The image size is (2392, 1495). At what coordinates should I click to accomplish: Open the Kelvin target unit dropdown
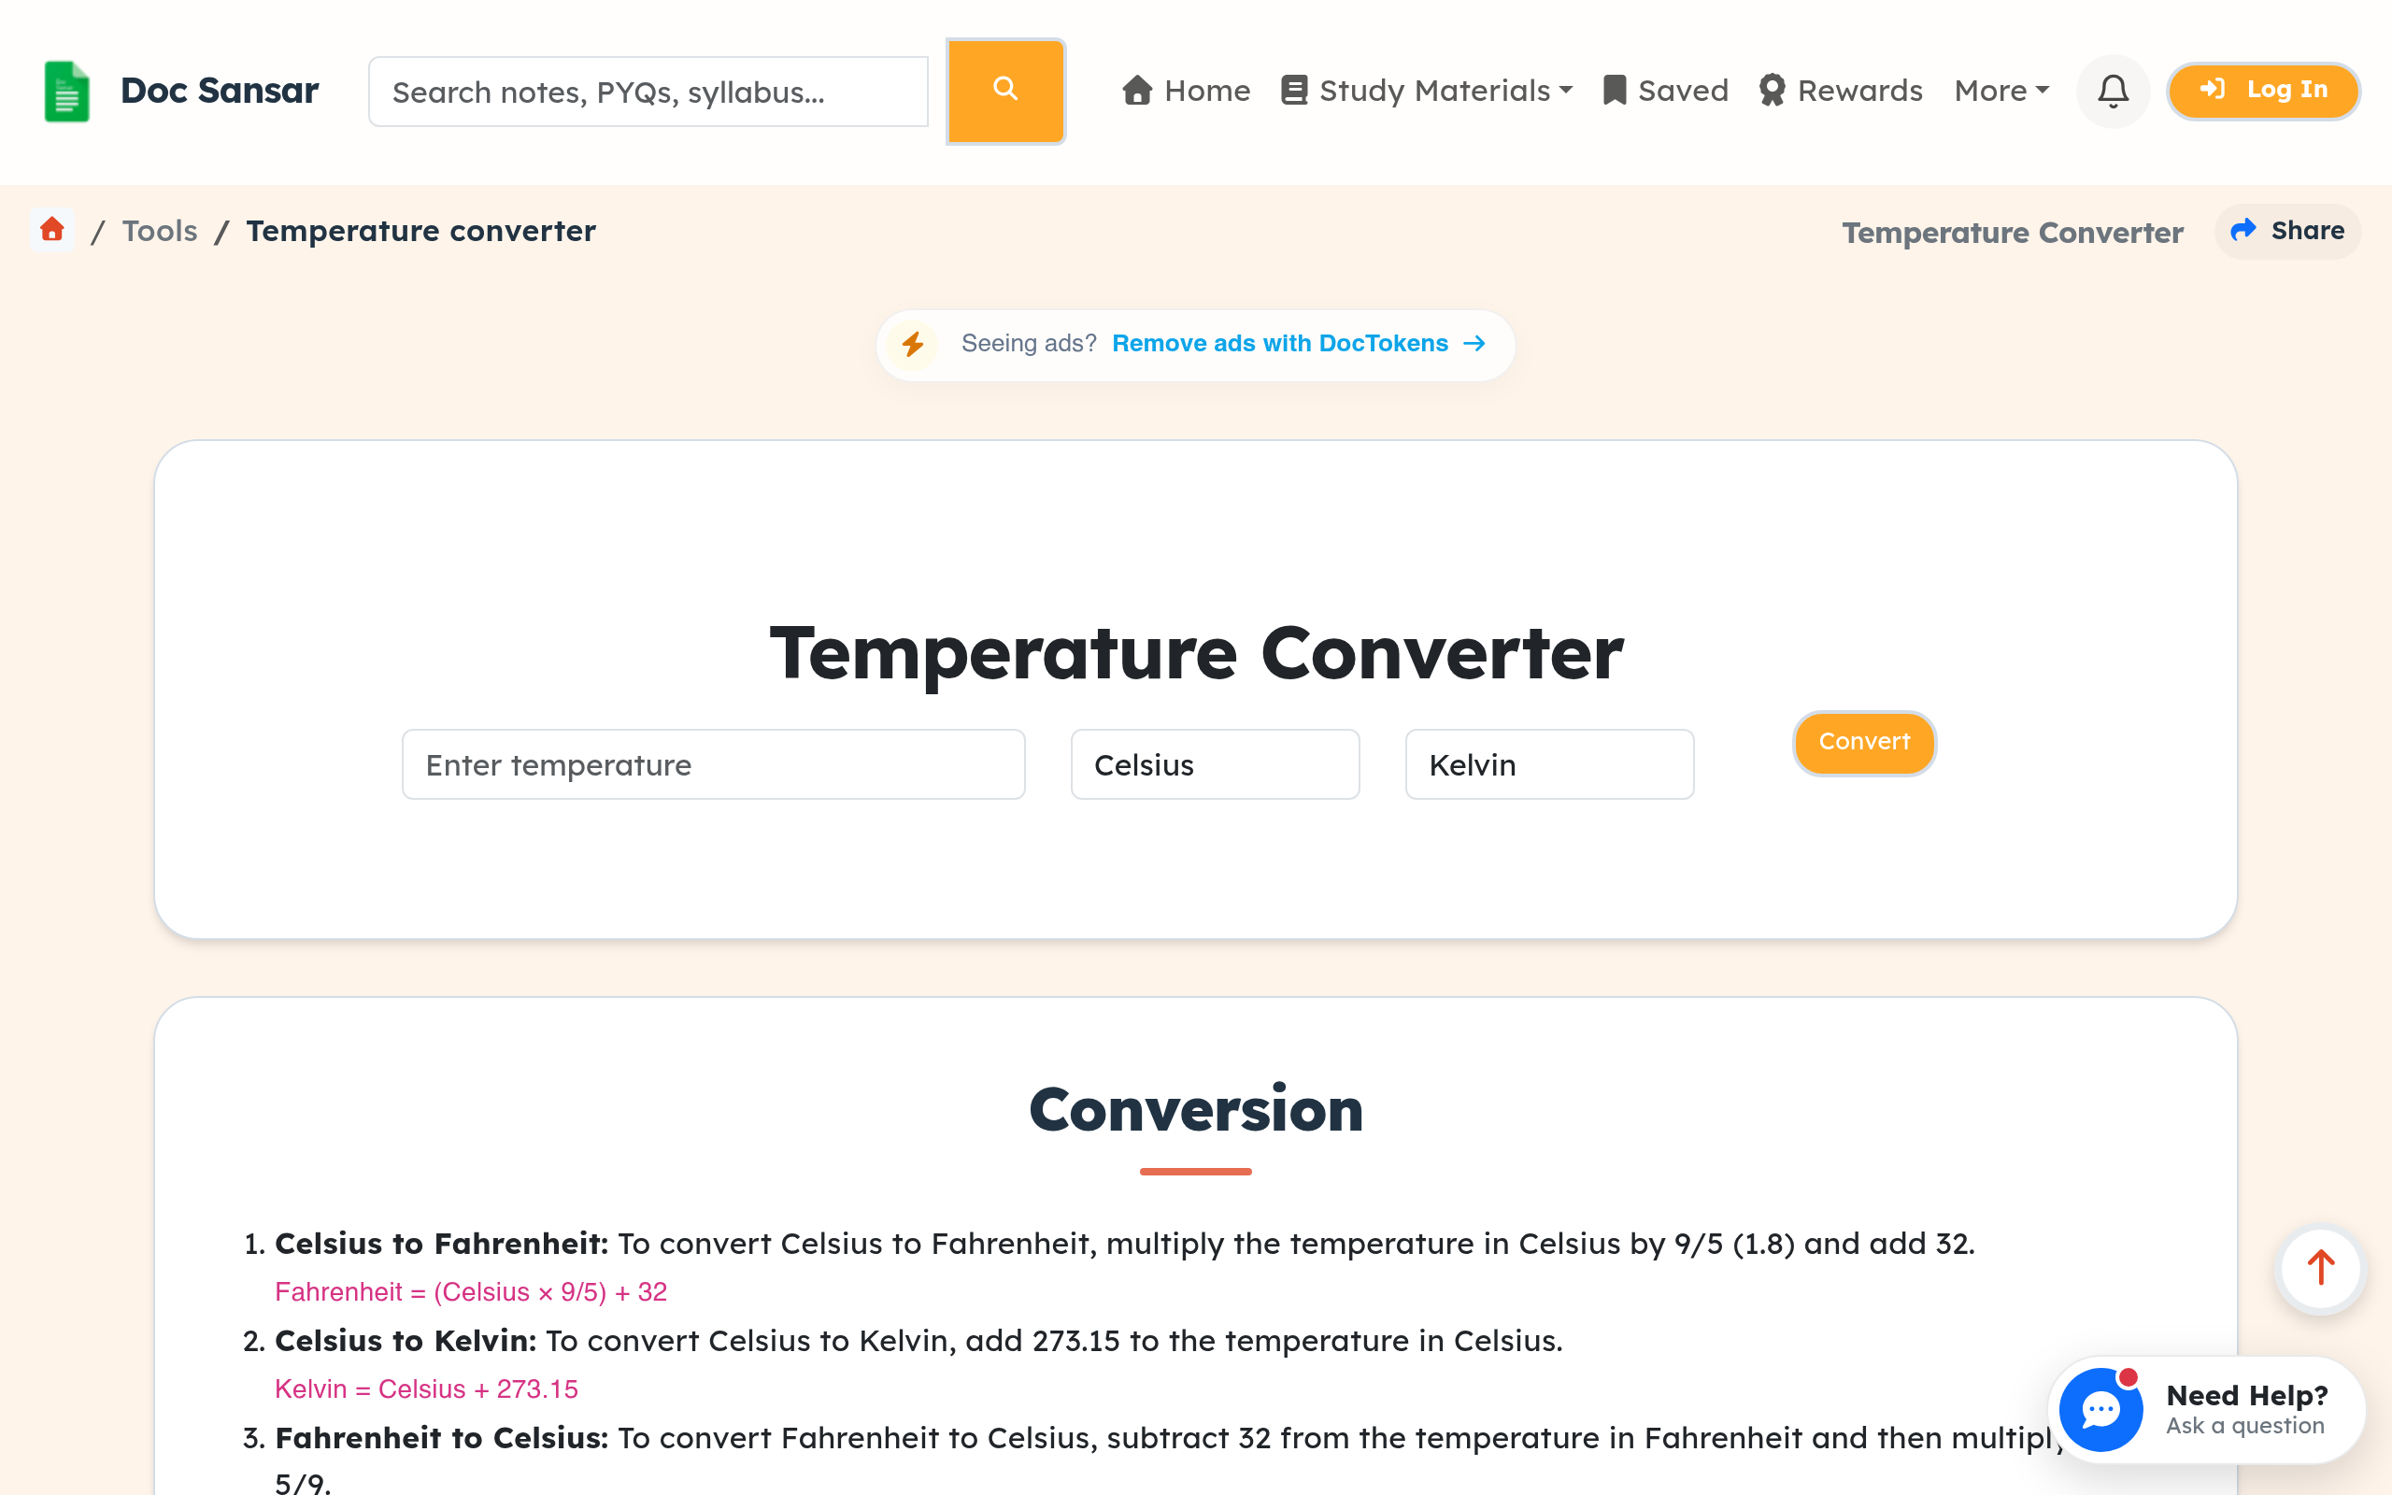(x=1549, y=764)
